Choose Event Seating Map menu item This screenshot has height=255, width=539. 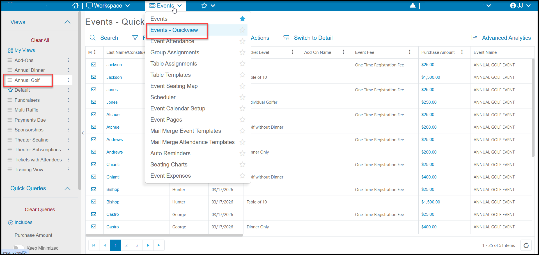point(174,86)
